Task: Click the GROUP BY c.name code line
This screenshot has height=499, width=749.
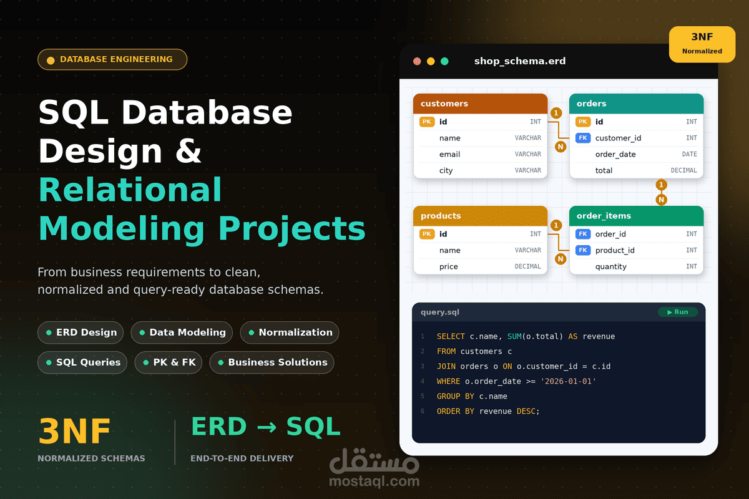Action: [x=472, y=396]
